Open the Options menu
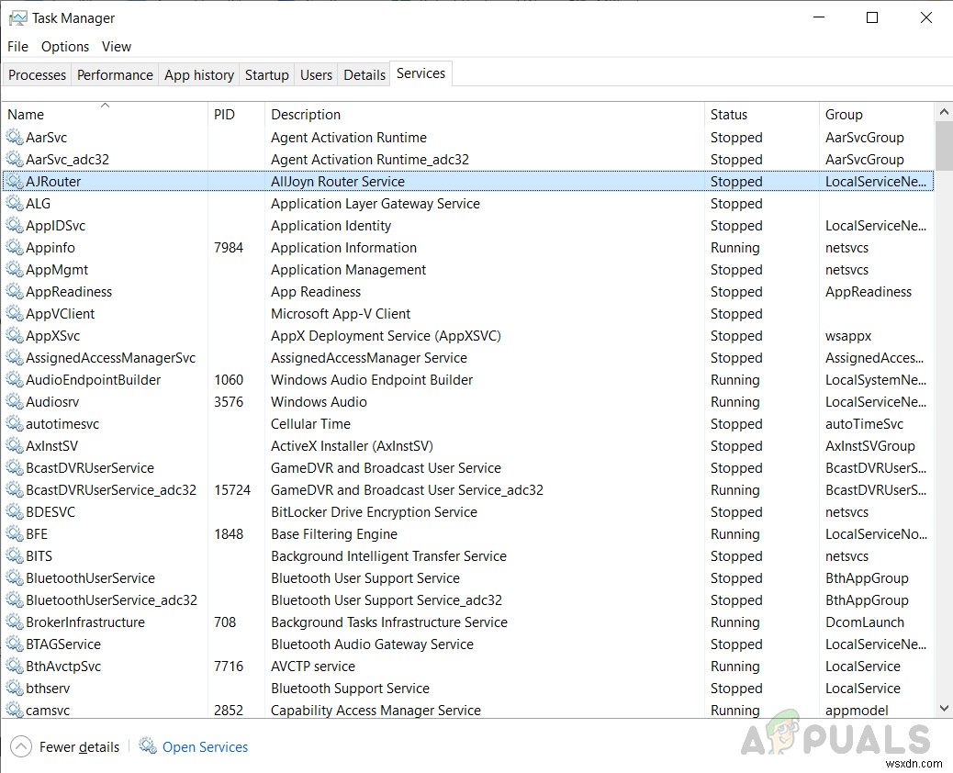Image resolution: width=953 pixels, height=773 pixels. pyautogui.click(x=64, y=46)
